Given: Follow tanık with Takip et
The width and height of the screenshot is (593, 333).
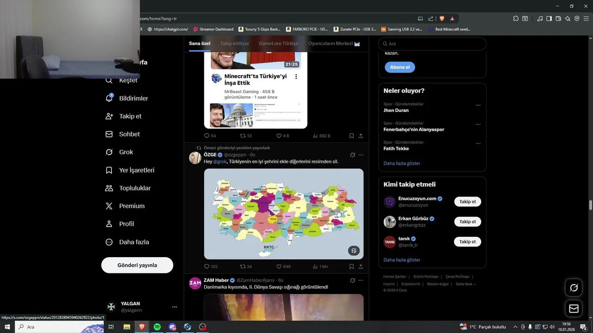Looking at the screenshot, I should point(467,241).
